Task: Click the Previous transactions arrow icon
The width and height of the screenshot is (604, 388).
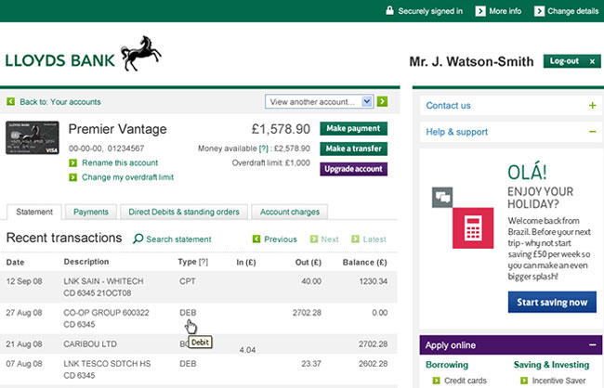Action: pos(256,239)
